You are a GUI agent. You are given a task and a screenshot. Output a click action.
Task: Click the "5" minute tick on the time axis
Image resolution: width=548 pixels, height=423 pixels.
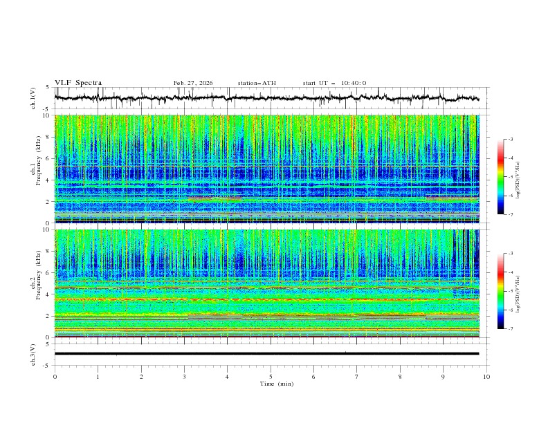coord(271,377)
